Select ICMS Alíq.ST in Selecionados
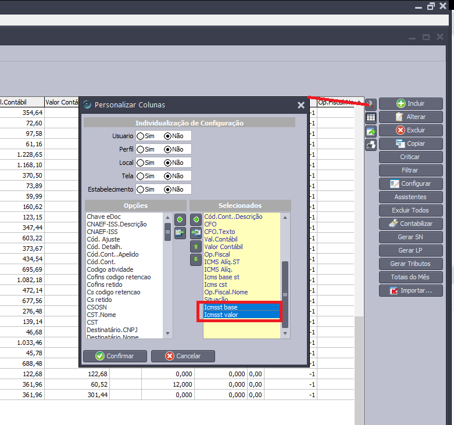454x425 pixels. tap(222, 262)
